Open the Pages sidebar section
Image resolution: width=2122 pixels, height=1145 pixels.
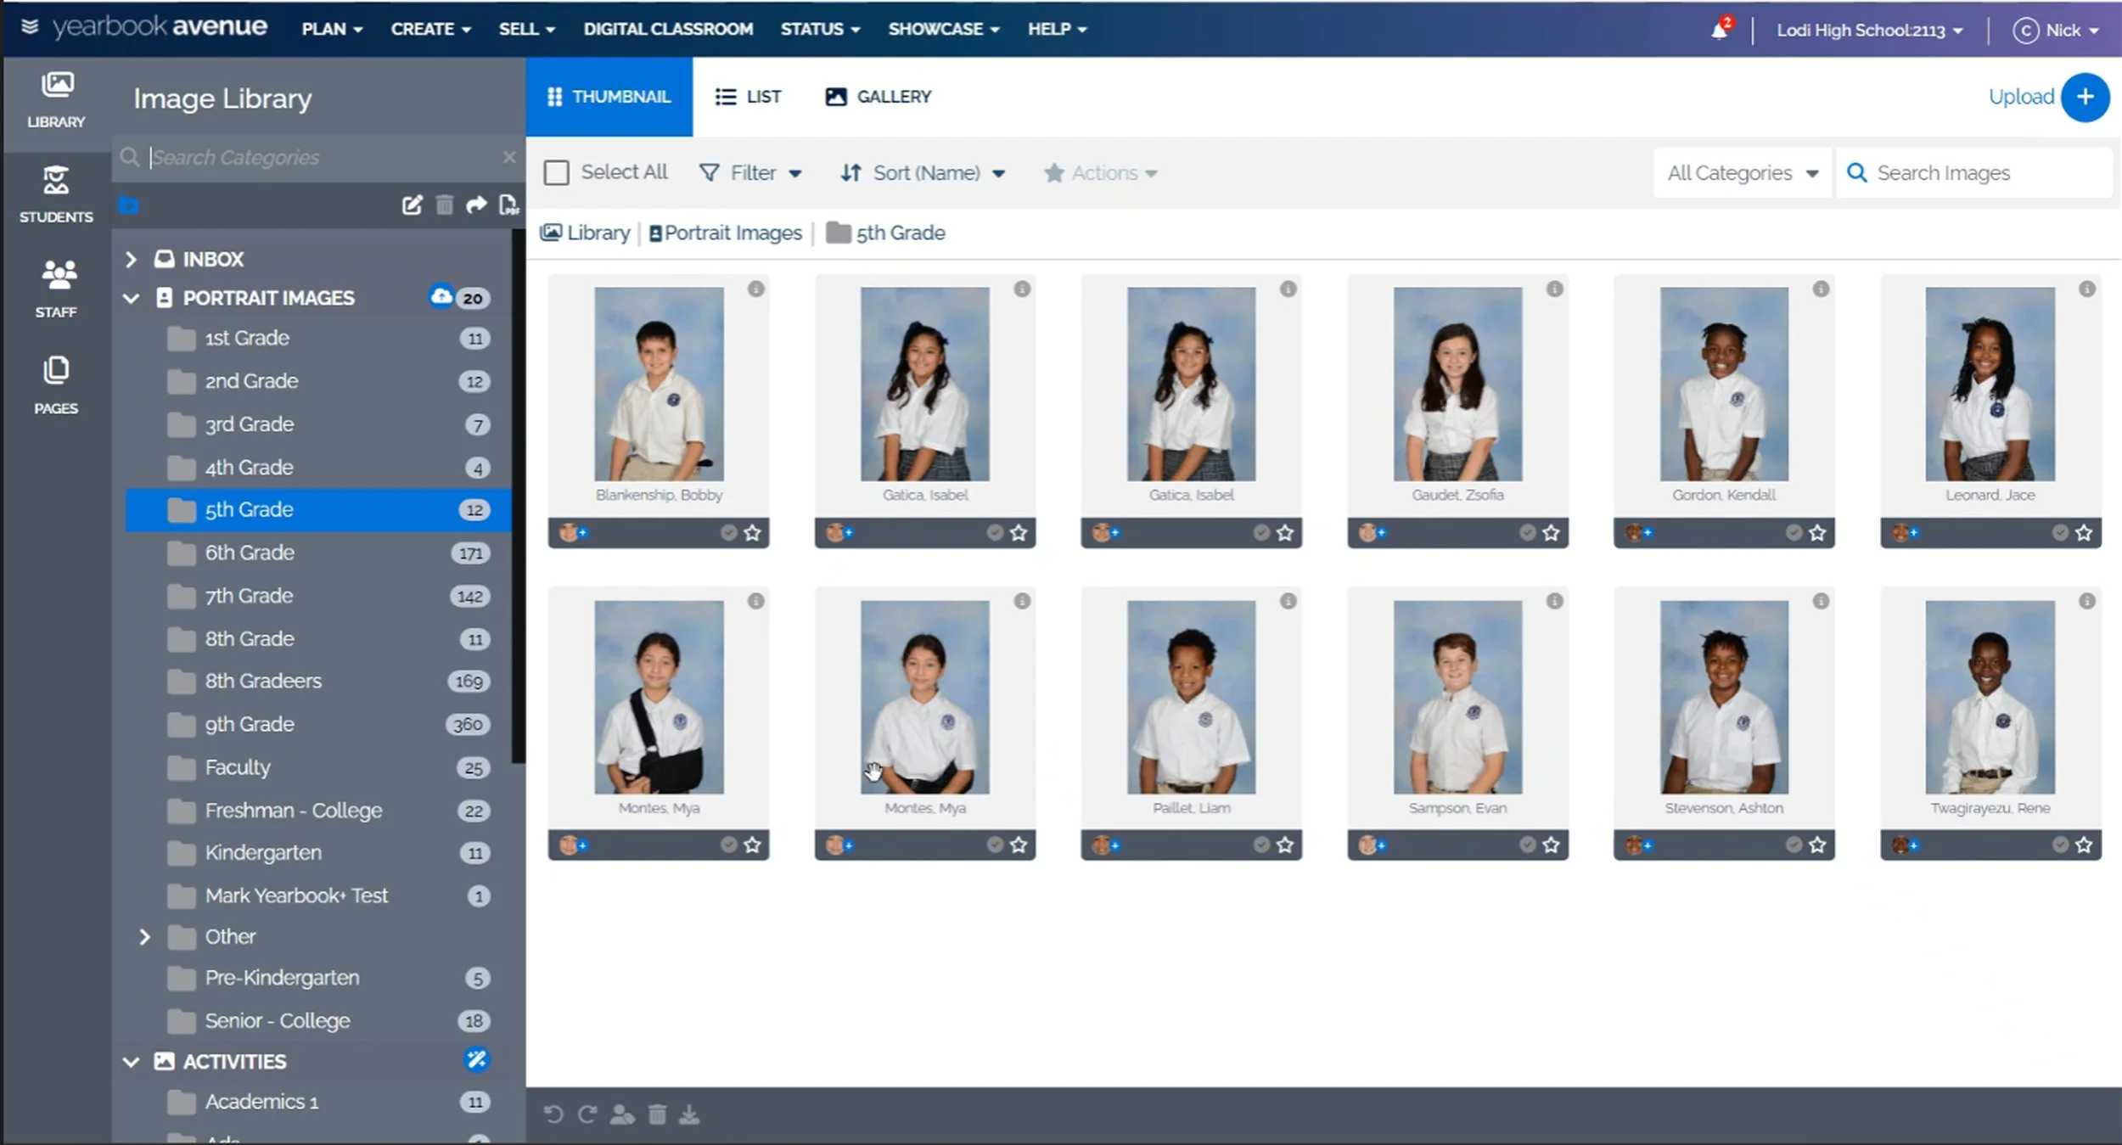pos(56,385)
